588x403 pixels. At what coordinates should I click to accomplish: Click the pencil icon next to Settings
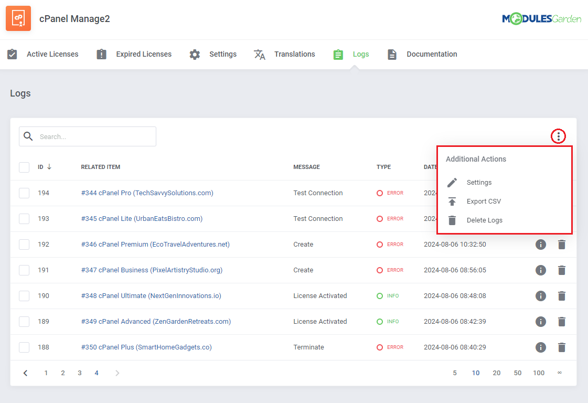pyautogui.click(x=452, y=183)
